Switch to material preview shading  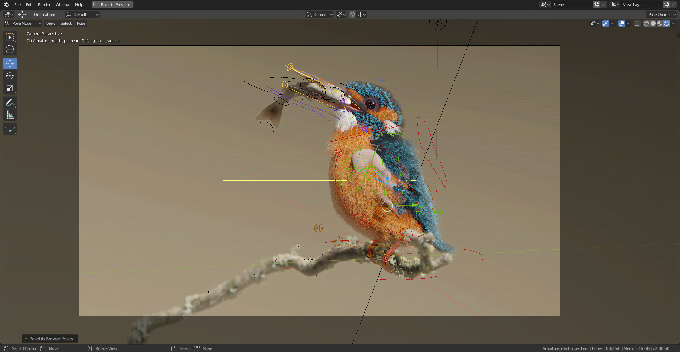[x=660, y=23]
